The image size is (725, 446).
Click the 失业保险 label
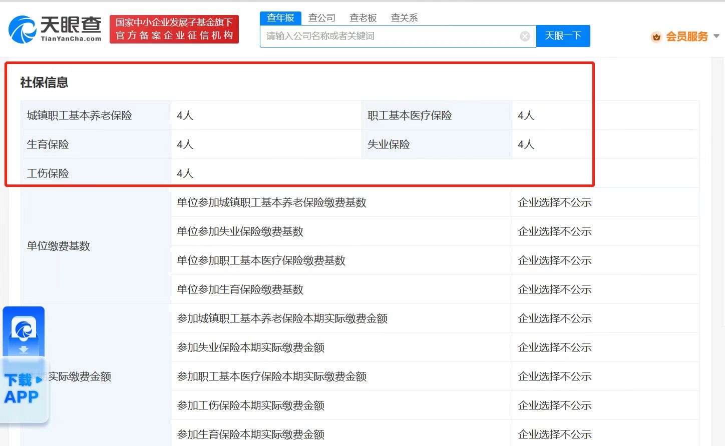pyautogui.click(x=389, y=144)
